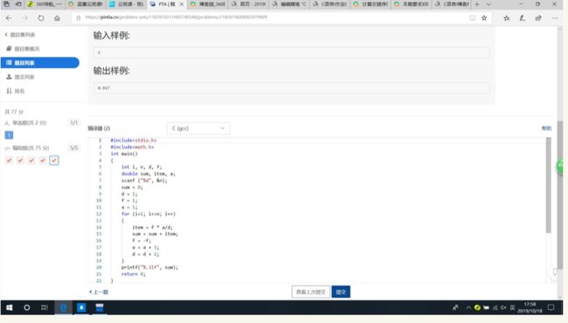
Task: Open fourth programming problem checkmark box
Action: coord(43,161)
